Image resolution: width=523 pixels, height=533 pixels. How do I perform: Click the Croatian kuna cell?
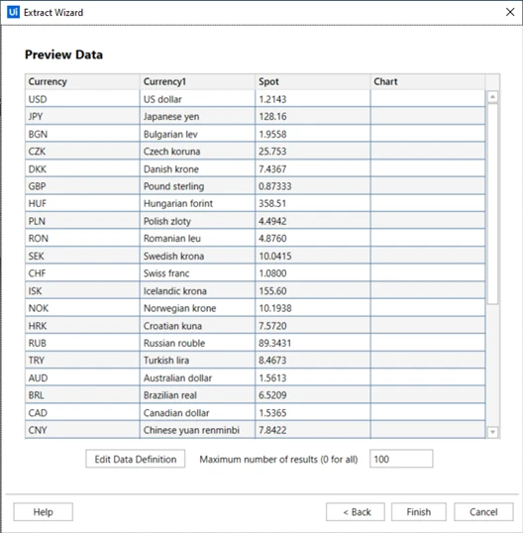[197, 326]
